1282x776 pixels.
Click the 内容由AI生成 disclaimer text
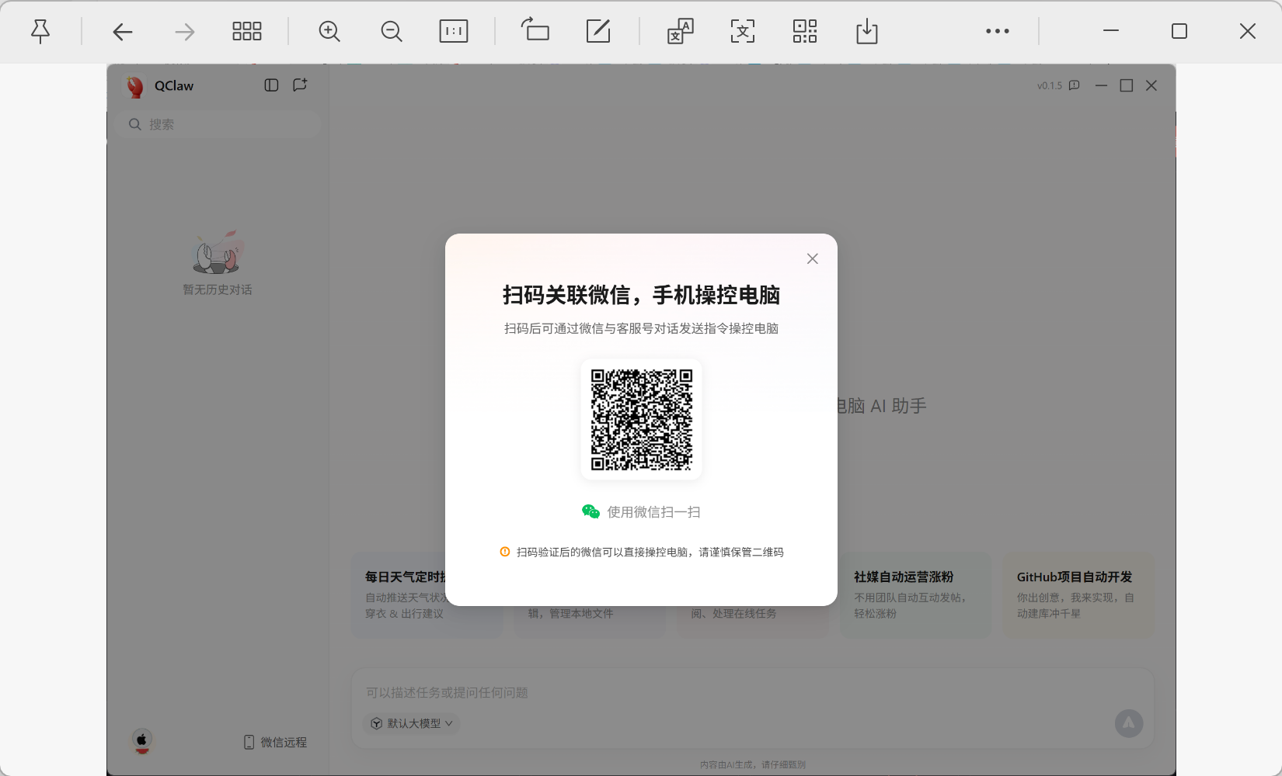[753, 764]
